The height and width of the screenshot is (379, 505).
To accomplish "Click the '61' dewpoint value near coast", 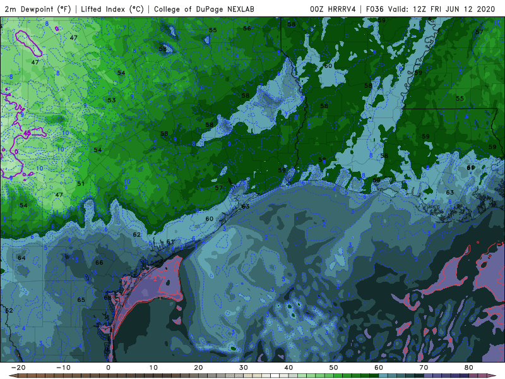I will coord(170,242).
